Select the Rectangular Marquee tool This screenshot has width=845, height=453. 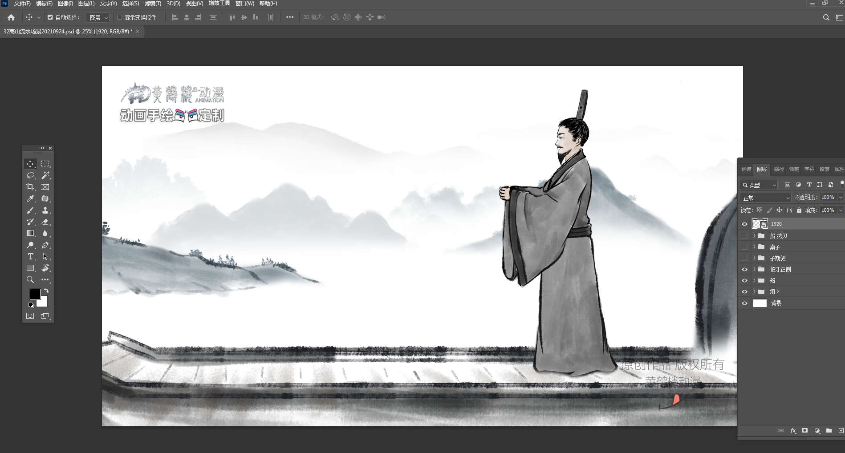[45, 164]
